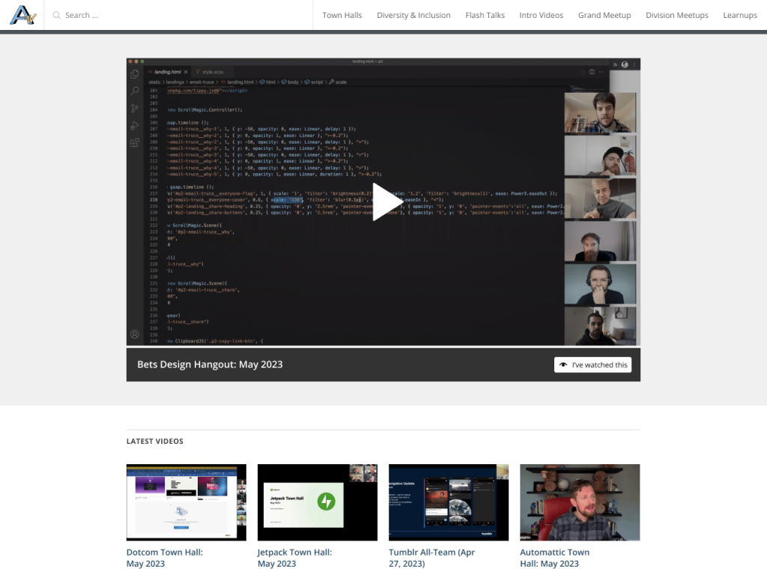Open the Town Halls menu item

click(x=342, y=15)
